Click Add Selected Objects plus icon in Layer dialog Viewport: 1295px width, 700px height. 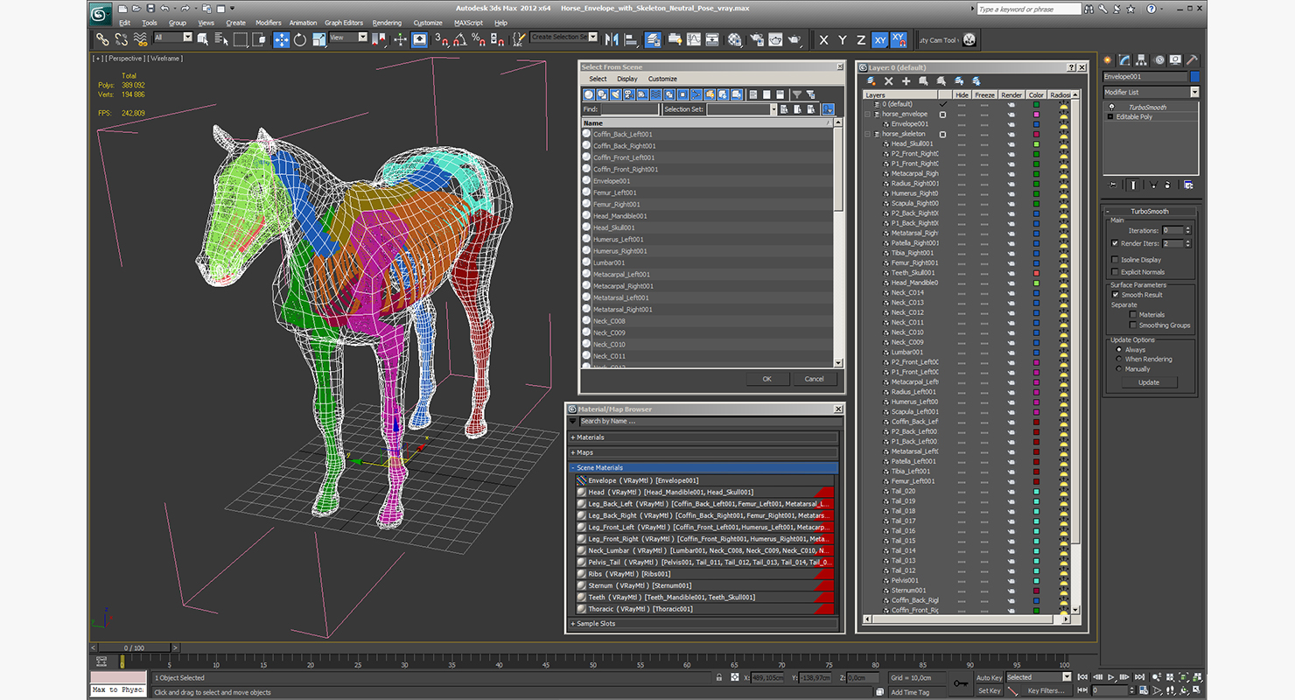pyautogui.click(x=906, y=80)
